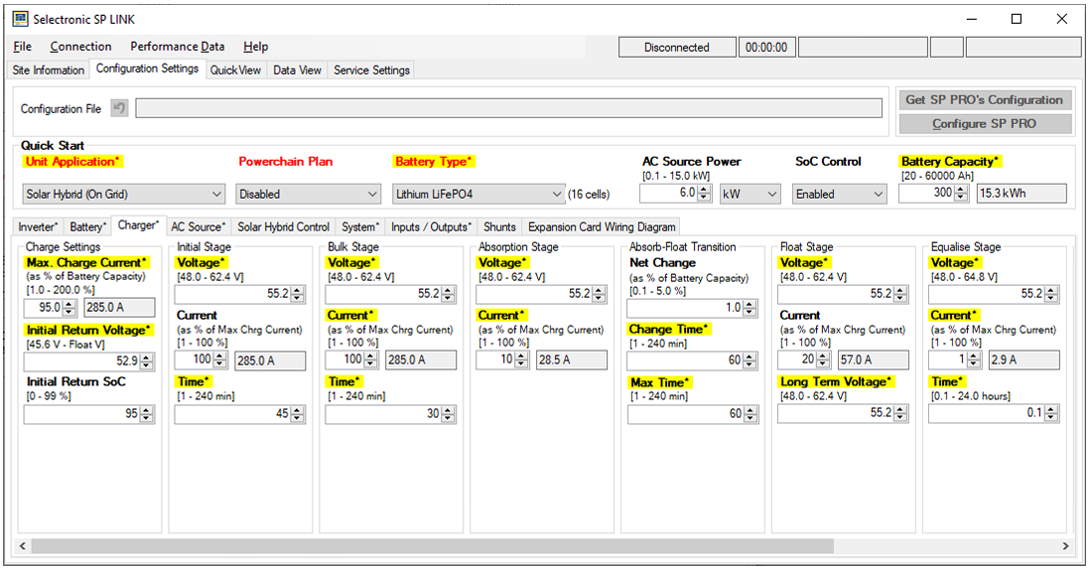Click the Configure SP PRO button
Viewport: 1091px width, 569px height.
click(x=985, y=124)
